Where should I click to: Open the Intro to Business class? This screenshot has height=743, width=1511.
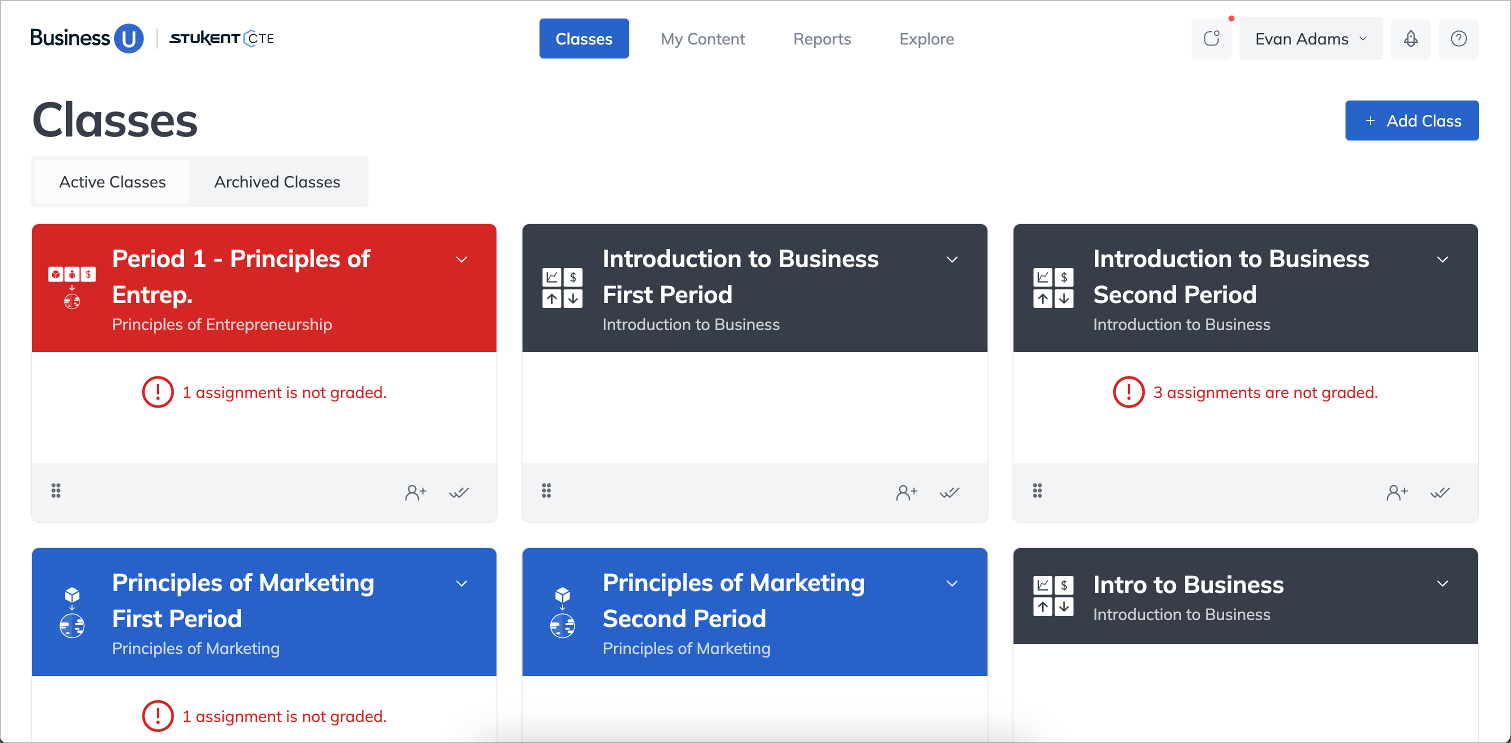coord(1188,584)
